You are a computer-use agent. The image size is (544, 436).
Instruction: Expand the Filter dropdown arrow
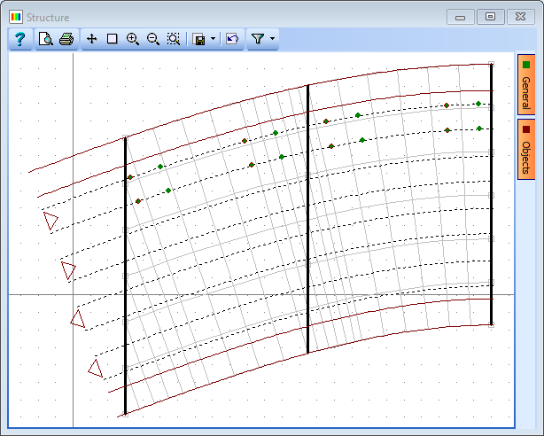pyautogui.click(x=272, y=40)
